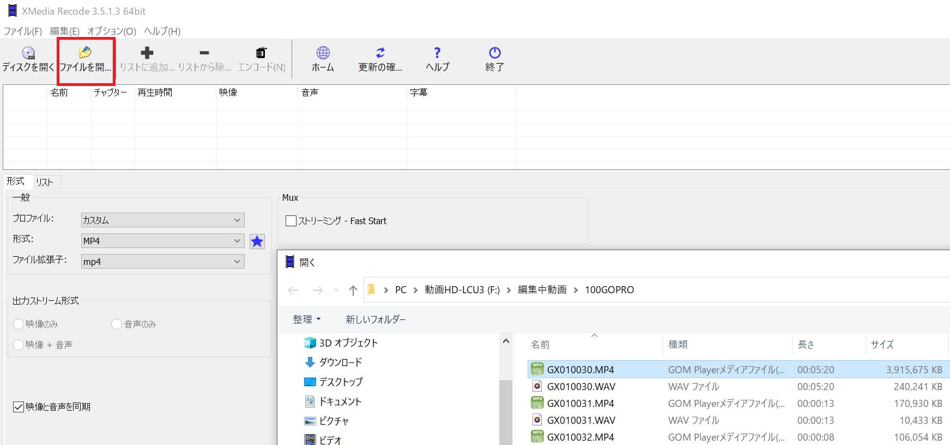Click the icon of GX010031.WAV
Screen dimensions: 950x445
[537, 420]
